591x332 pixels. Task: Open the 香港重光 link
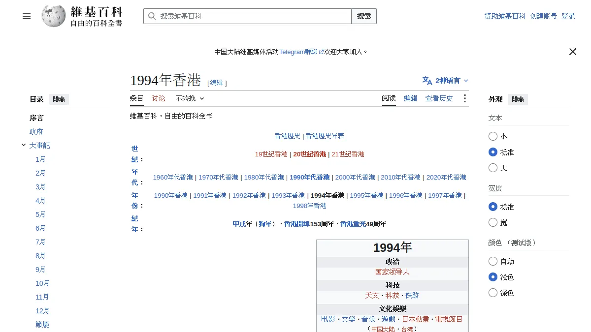click(353, 224)
